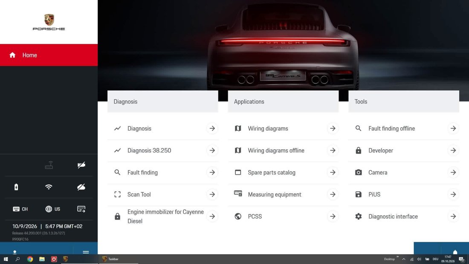469x264 pixels.
Task: Click the PCSS globe icon
Action: [x=238, y=216]
